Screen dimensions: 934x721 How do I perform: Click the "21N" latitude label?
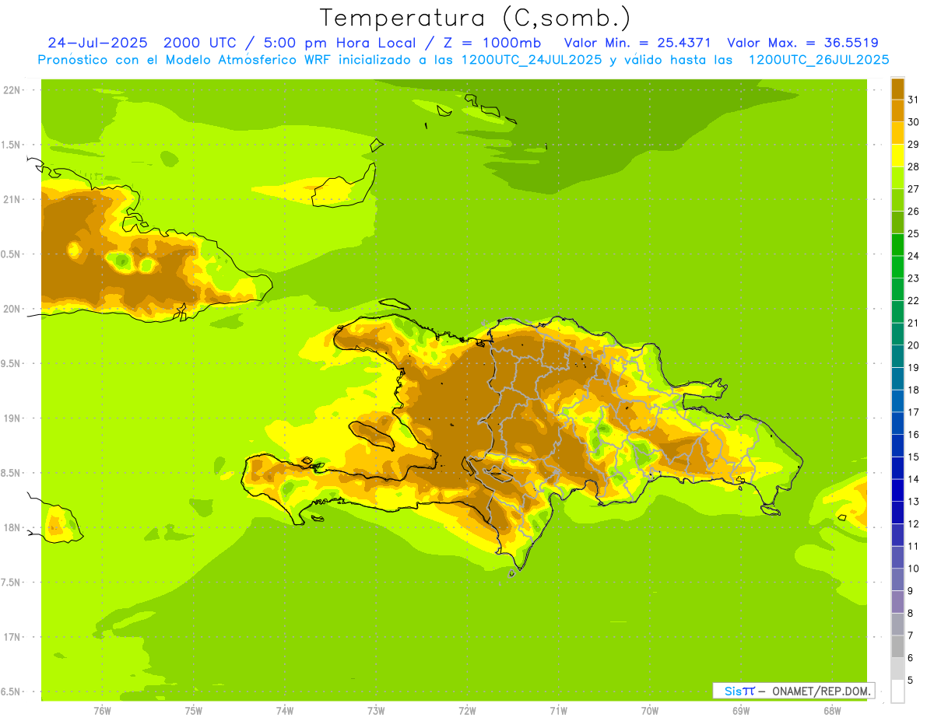click(x=13, y=199)
